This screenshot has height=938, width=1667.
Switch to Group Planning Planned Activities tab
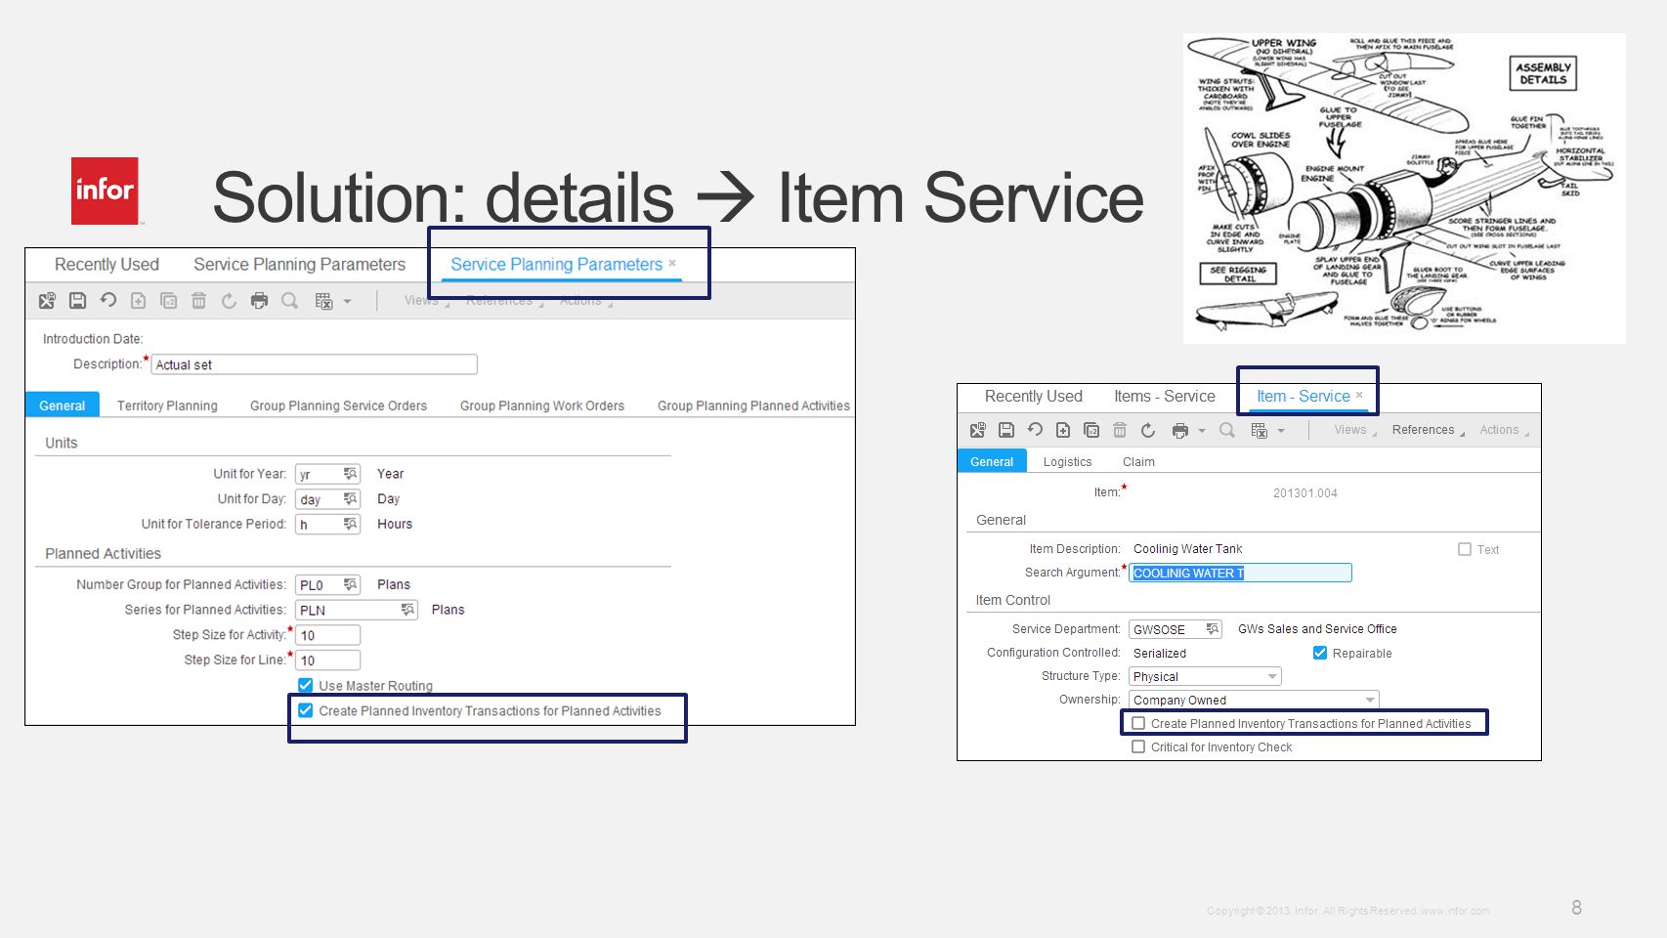point(753,405)
